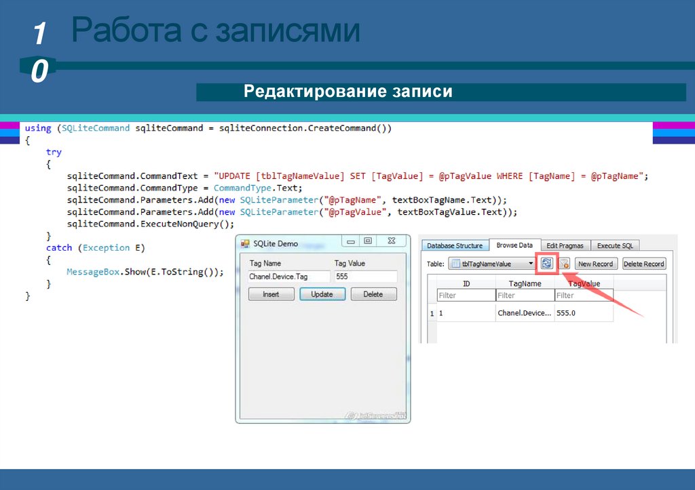Click the SQLite Demo window title icon
This screenshot has width=695, height=490.
pyautogui.click(x=246, y=243)
